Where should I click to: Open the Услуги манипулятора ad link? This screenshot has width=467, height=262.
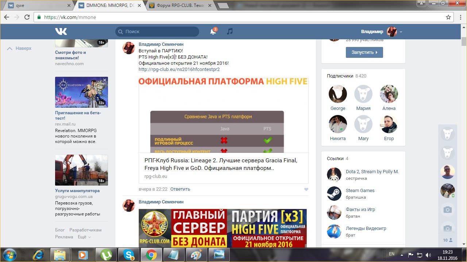(77, 191)
